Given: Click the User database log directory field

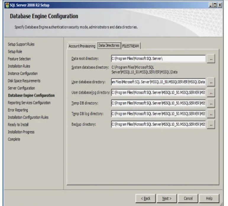Looking at the screenshot, I should click(158, 93).
